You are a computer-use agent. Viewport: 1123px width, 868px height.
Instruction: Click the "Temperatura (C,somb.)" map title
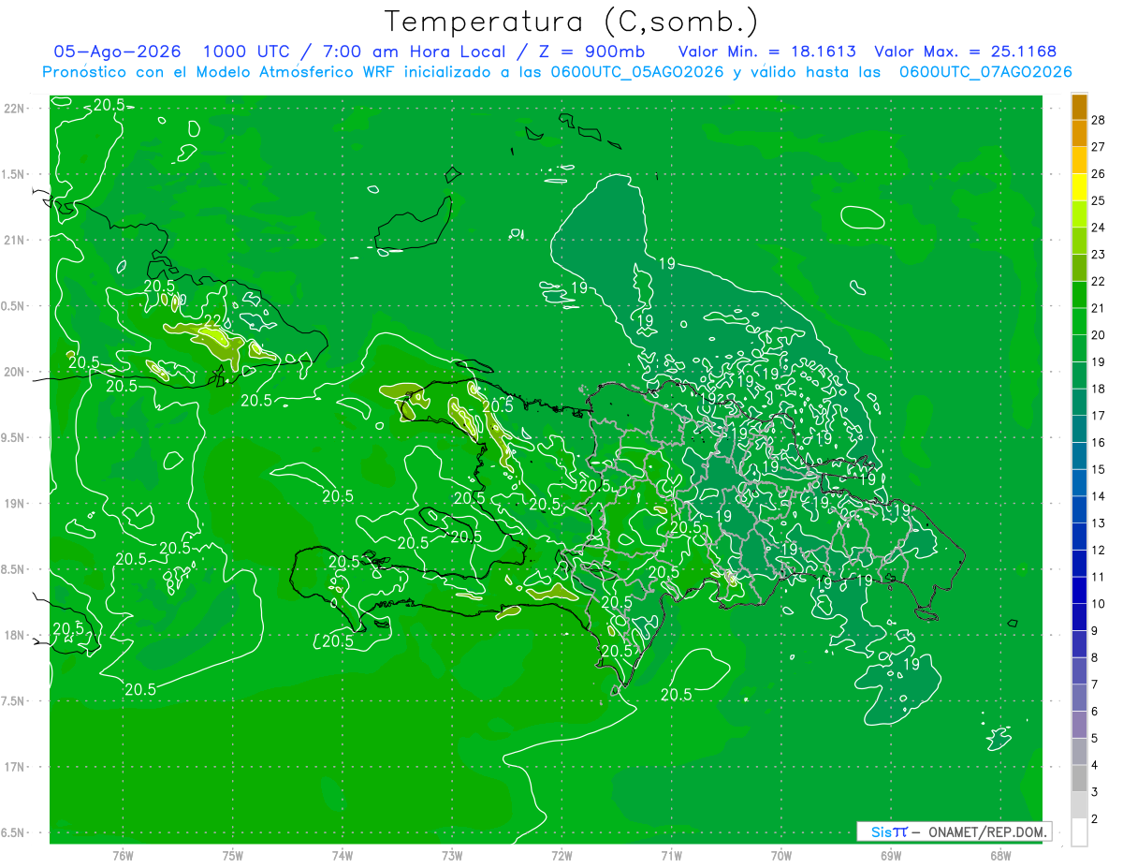571,22
